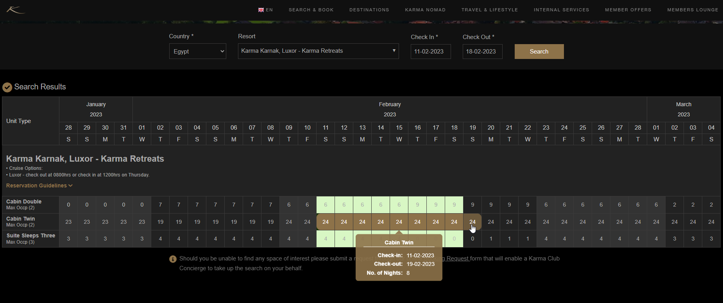Open the Travel & Lifestyle menu
The height and width of the screenshot is (303, 723).
click(490, 10)
